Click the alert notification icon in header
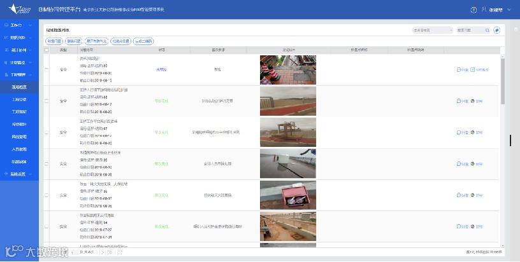Screen dimensions: 520x262 tap(473, 10)
